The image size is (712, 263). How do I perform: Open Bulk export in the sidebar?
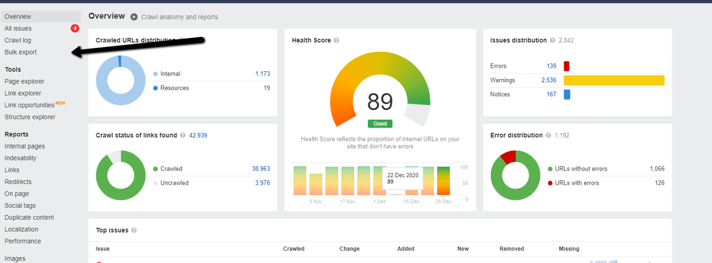[21, 52]
